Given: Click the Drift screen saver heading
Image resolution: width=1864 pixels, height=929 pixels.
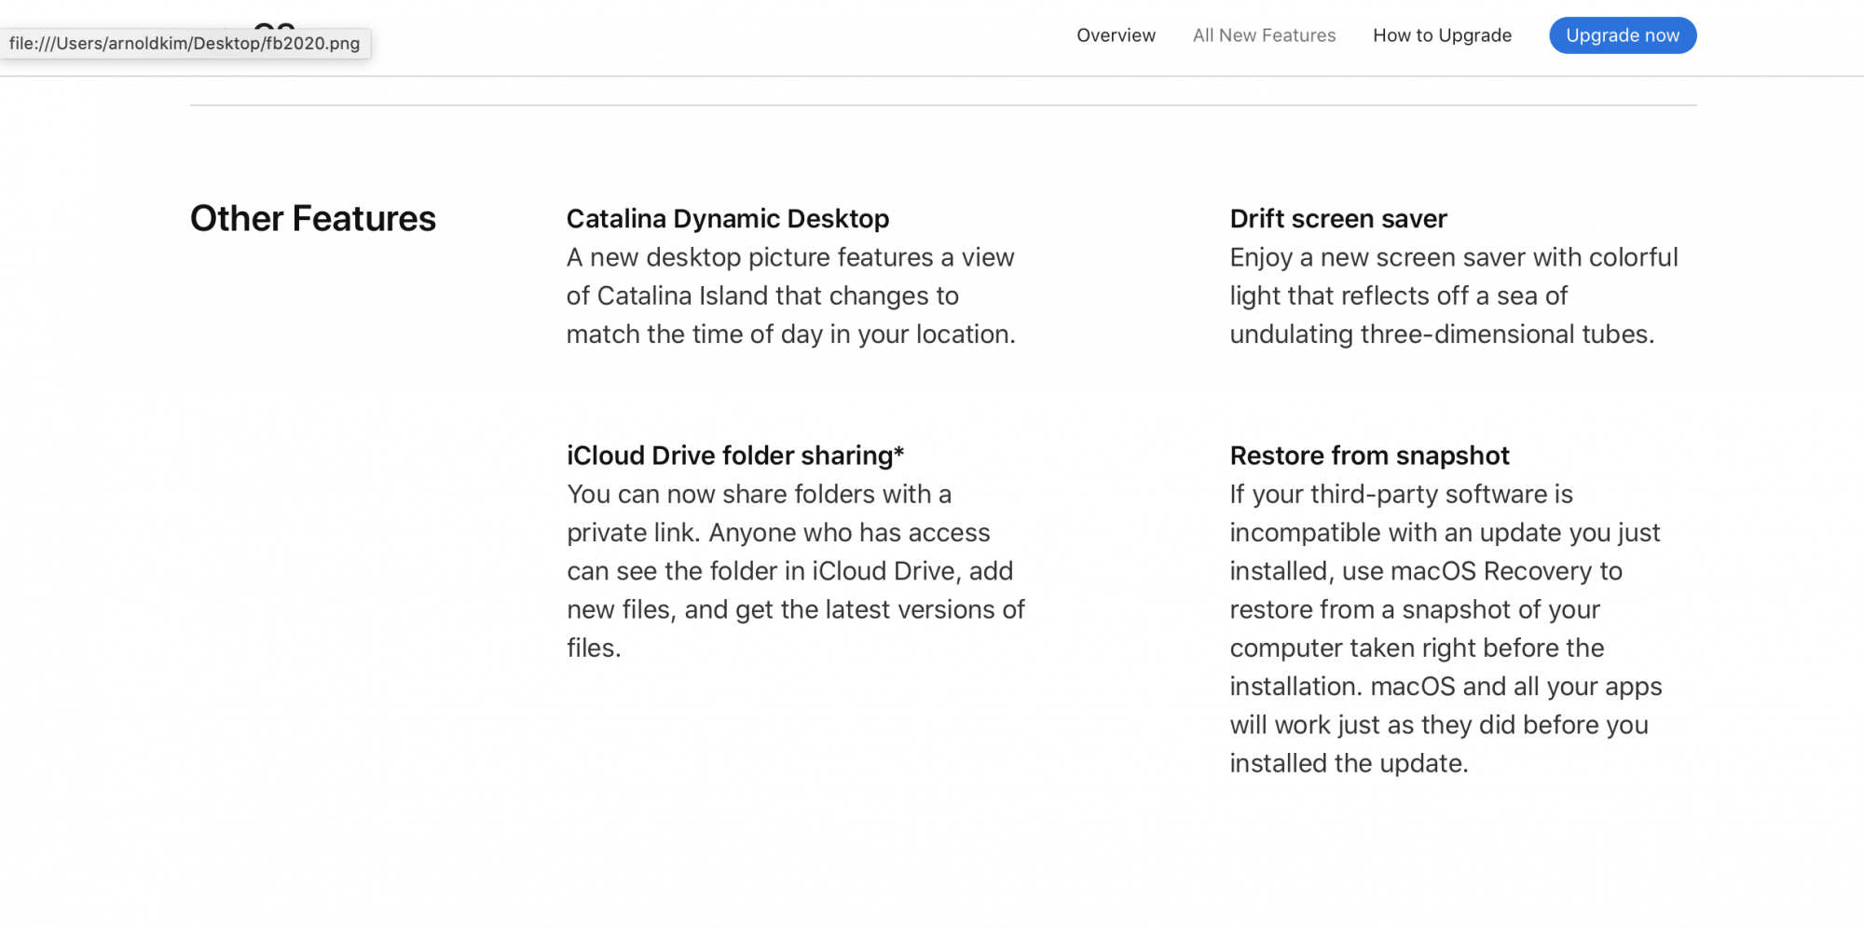Looking at the screenshot, I should (x=1337, y=219).
